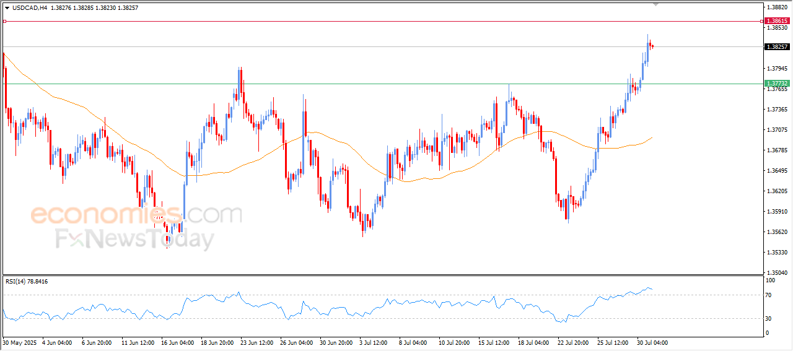The height and width of the screenshot is (351, 793).
Task: Click the 8 Jul 04:00 date label
Action: tap(413, 342)
